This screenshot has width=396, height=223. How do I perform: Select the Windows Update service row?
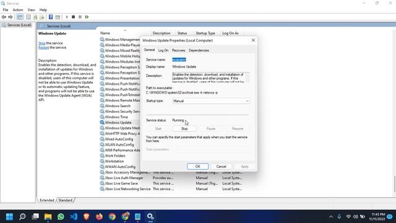tap(118, 123)
